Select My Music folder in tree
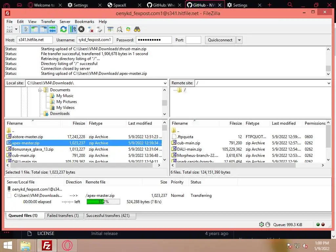The width and height of the screenshot is (336, 252). (65, 96)
